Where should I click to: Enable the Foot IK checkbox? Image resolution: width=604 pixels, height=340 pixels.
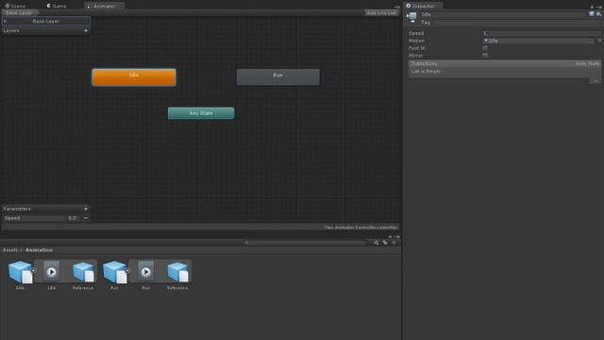pos(485,48)
